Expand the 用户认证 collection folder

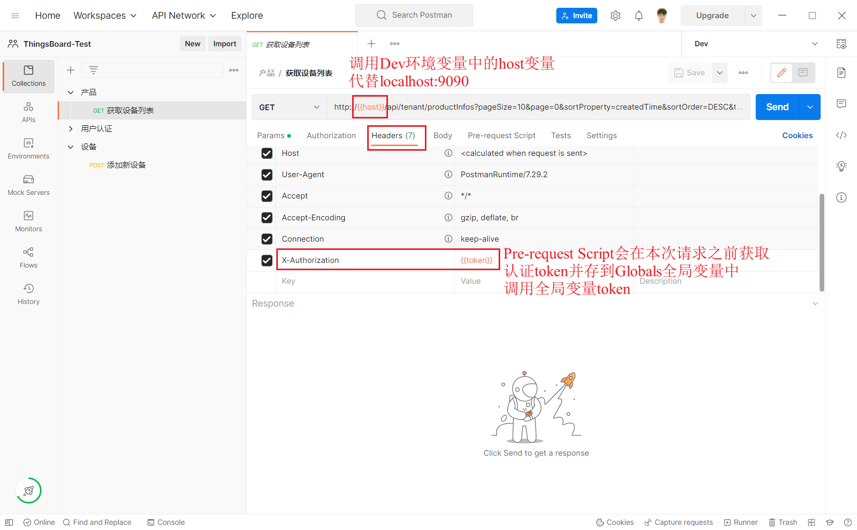71,129
